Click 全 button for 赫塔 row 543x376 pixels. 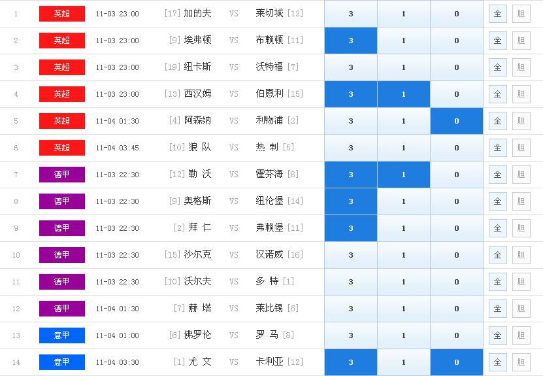tap(498, 309)
